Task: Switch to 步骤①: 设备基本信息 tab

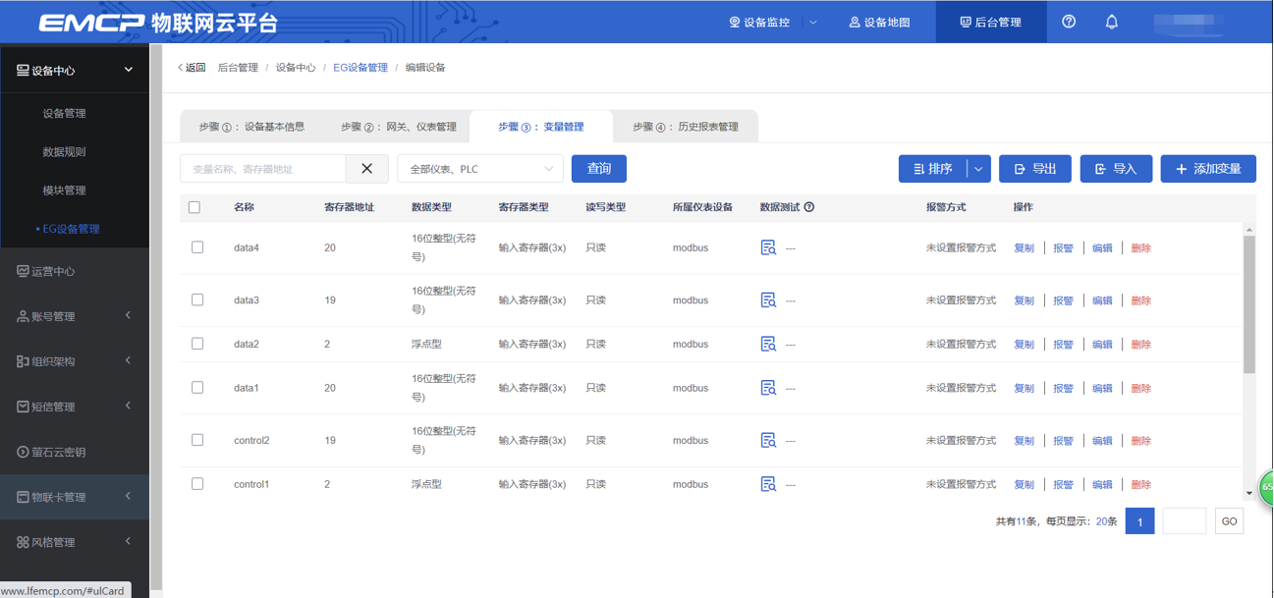Action: [251, 127]
